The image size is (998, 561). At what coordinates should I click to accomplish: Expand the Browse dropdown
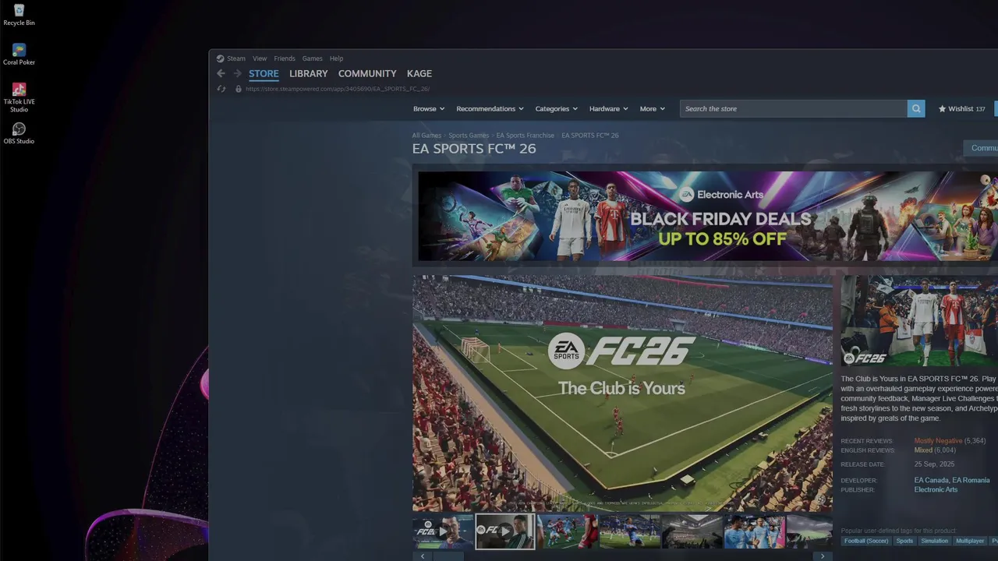[429, 109]
